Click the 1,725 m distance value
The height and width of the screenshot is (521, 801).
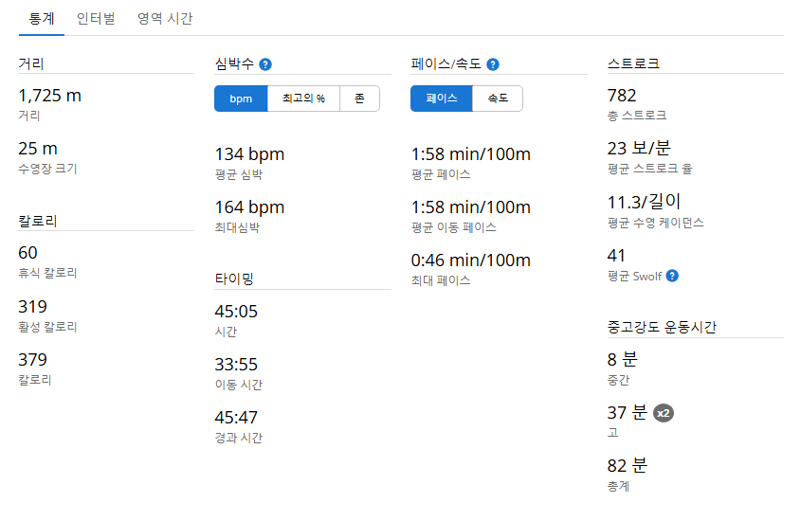(49, 96)
